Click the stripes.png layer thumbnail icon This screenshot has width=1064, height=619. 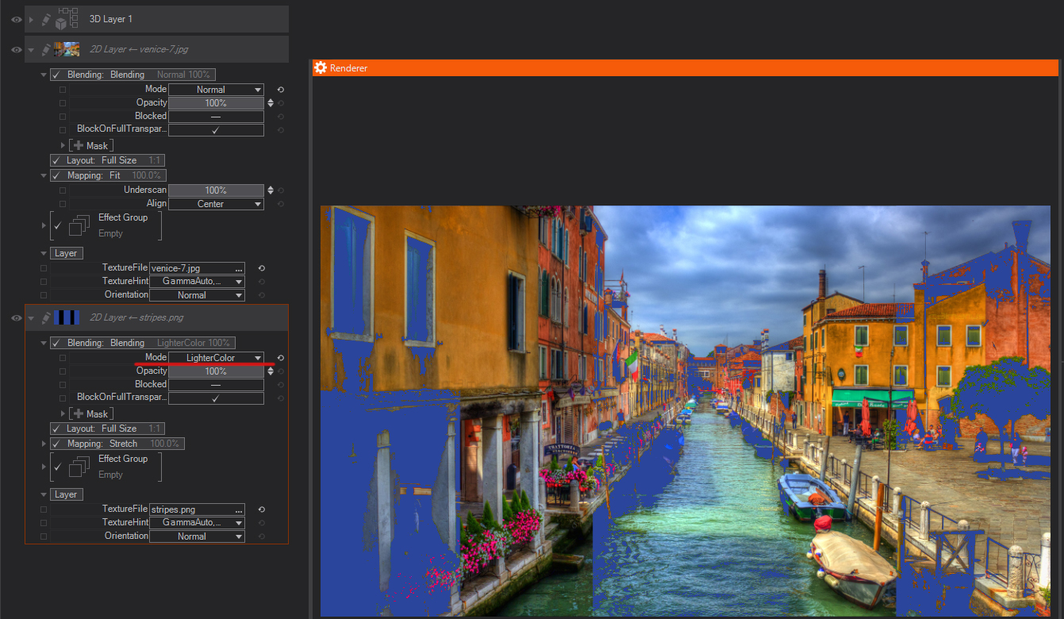[66, 317]
